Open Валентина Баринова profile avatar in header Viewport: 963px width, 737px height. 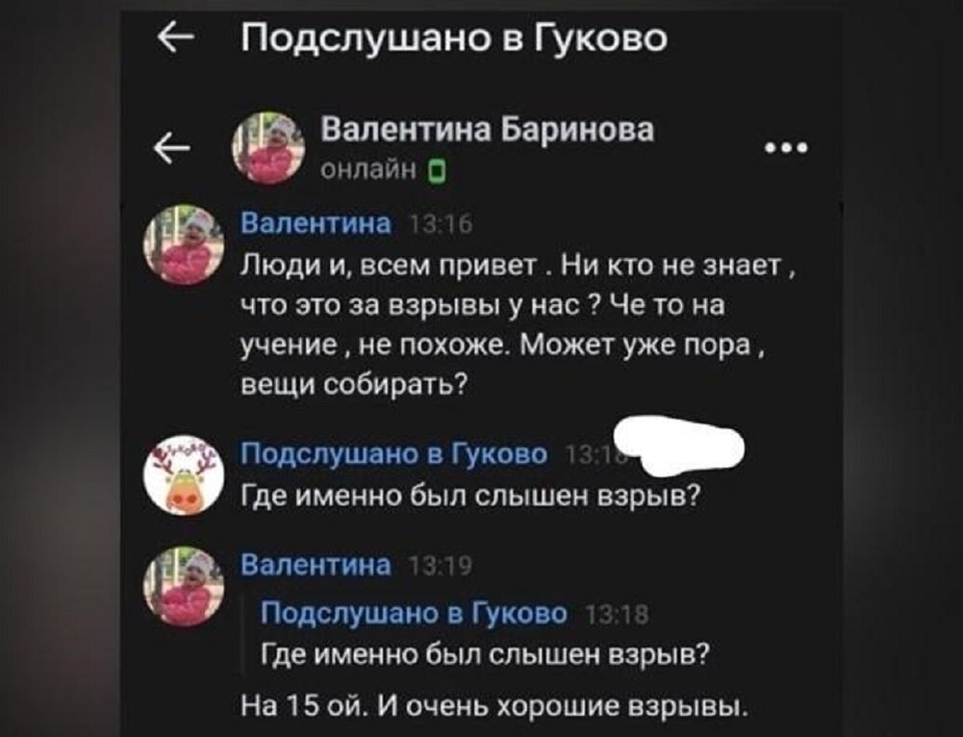tap(267, 148)
